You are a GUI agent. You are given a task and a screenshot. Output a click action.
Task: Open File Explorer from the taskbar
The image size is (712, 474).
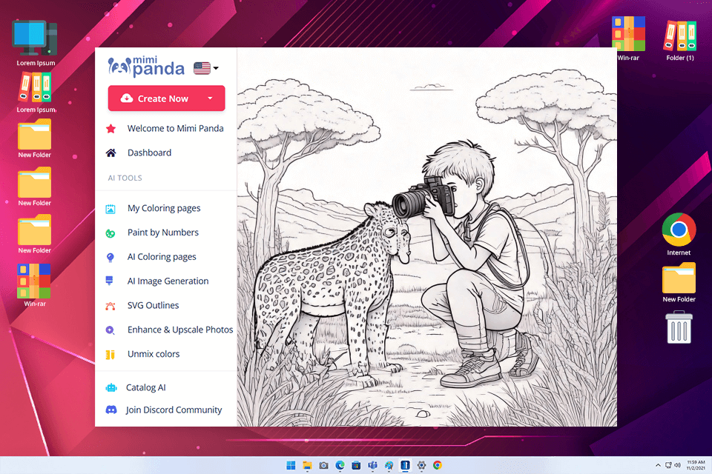point(307,465)
